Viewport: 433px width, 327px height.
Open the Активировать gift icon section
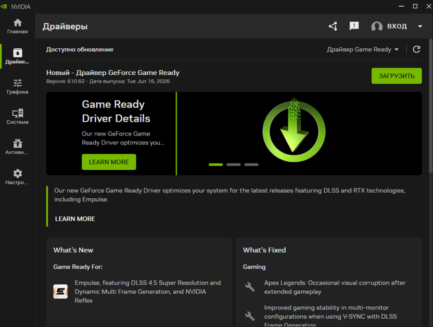coord(17,147)
